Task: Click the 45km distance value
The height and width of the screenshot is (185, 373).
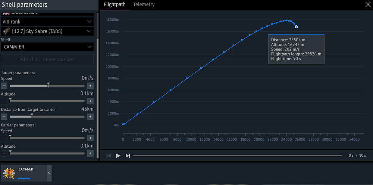Action: tap(88, 109)
